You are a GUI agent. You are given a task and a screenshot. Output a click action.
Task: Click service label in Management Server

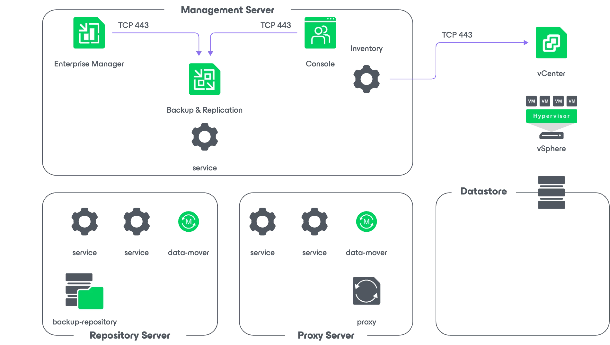205,168
